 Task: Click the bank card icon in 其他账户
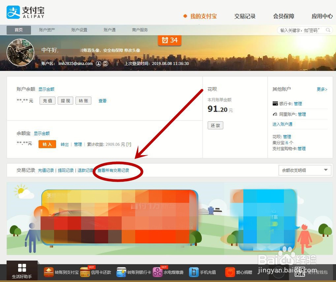pos(275,104)
